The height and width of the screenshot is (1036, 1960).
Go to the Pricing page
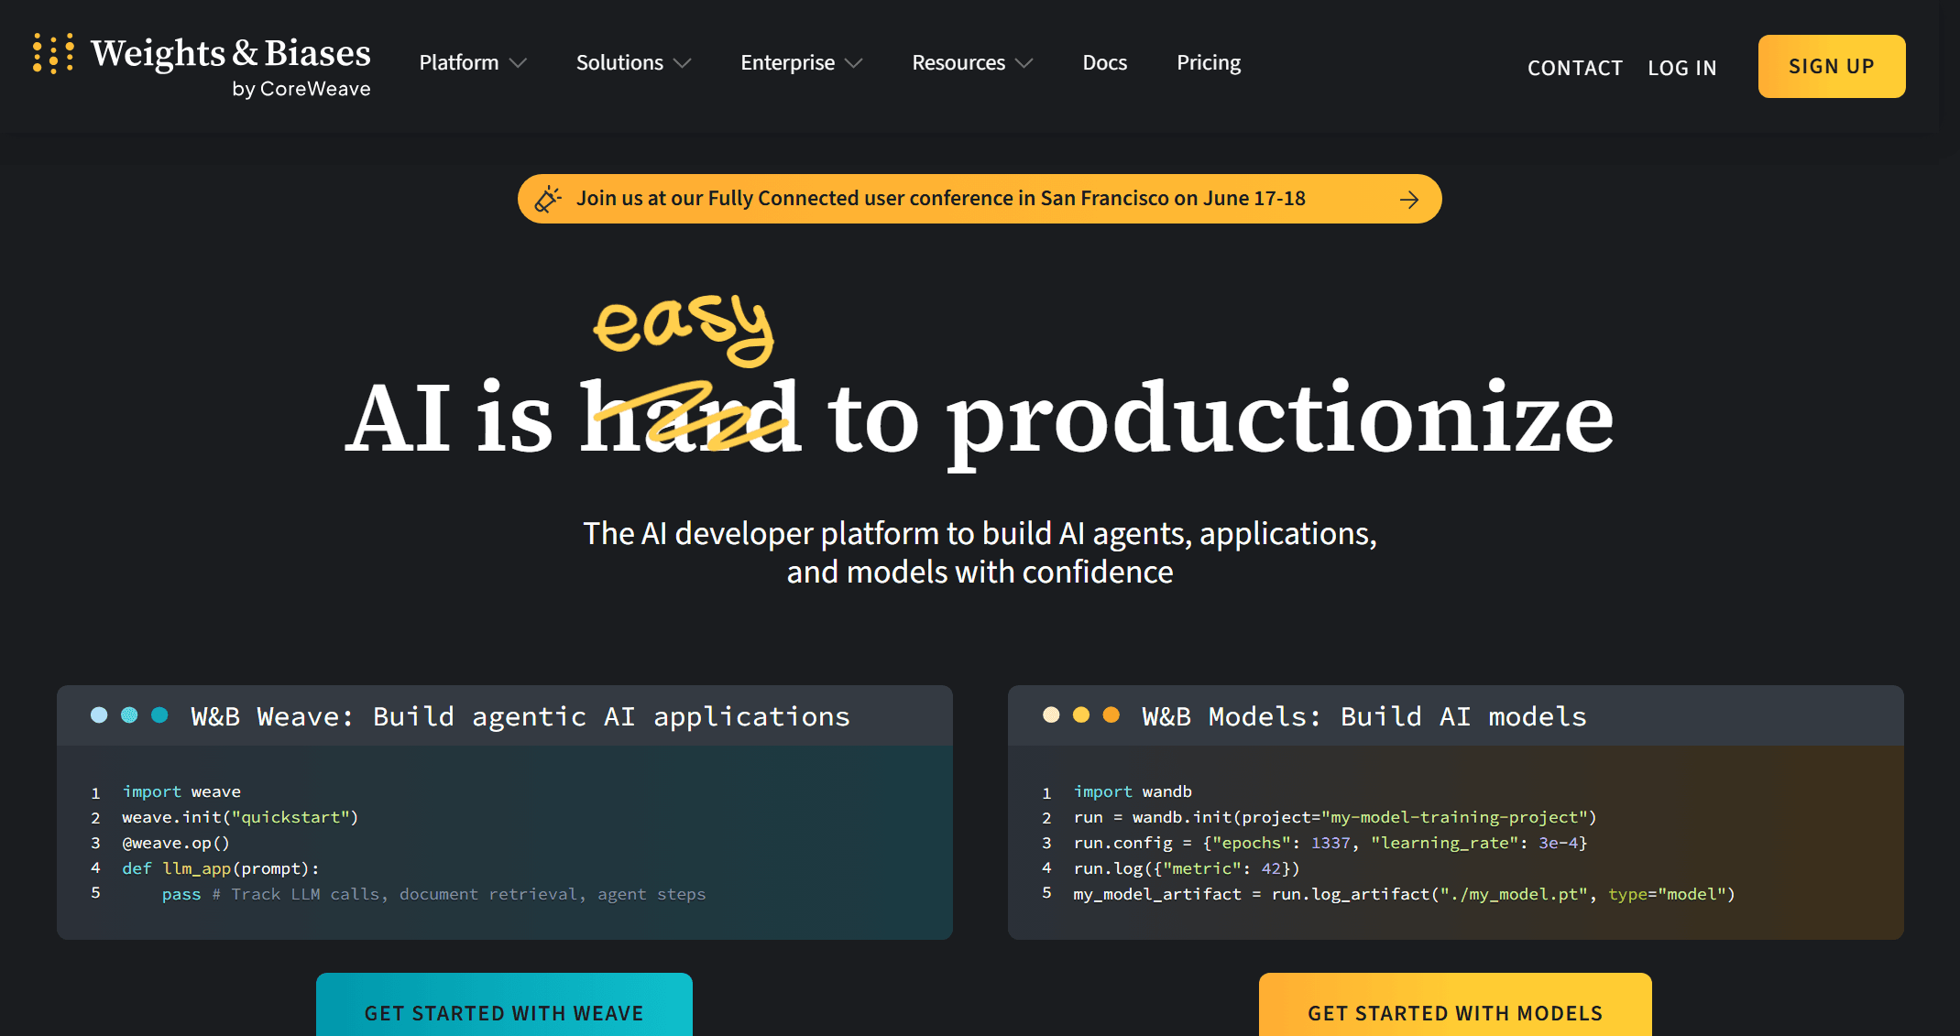pyautogui.click(x=1208, y=63)
